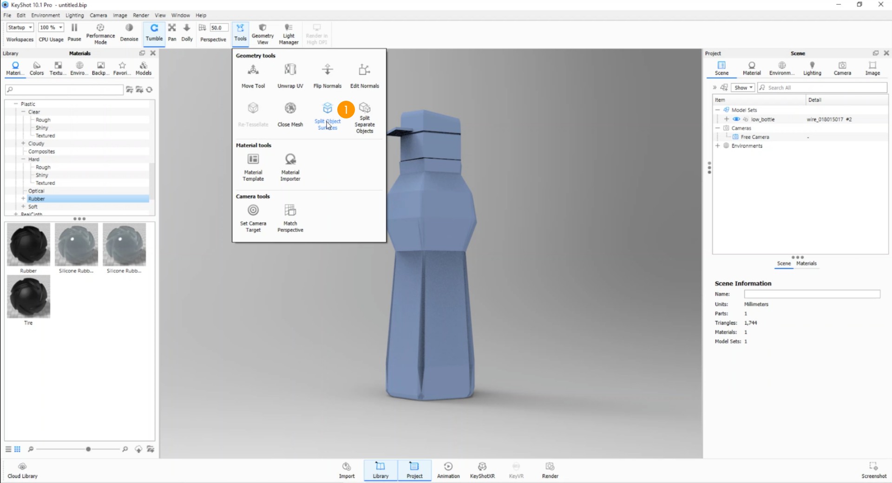892x483 pixels.
Task: Toggle visibility of the low_bottle model
Action: [736, 119]
